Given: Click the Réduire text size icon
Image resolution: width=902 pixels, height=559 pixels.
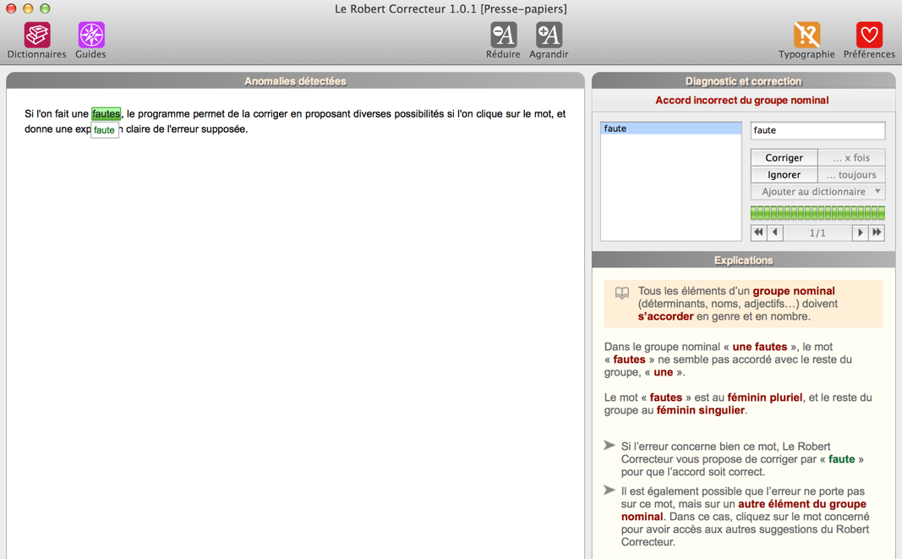Looking at the screenshot, I should (503, 36).
